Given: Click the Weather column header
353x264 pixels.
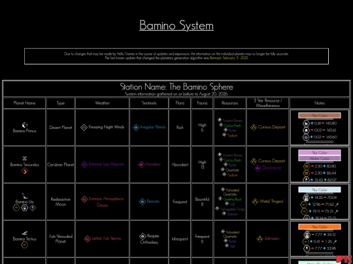Looking at the screenshot, I should (102, 103).
